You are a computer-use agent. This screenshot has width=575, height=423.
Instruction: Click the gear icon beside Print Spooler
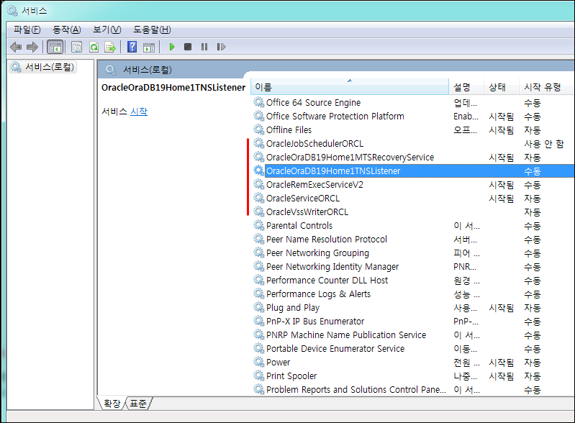pyautogui.click(x=259, y=376)
